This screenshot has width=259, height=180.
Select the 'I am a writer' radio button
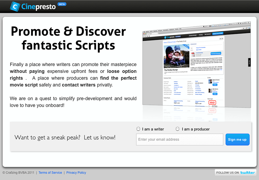[138, 129]
